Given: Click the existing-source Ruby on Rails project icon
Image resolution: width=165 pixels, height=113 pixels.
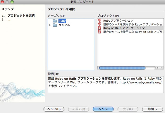Looking at the screenshot, I should 100,32.
